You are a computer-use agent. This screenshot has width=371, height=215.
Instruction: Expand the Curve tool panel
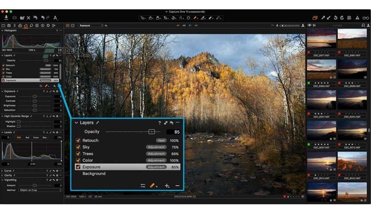pyautogui.click(x=2, y=171)
